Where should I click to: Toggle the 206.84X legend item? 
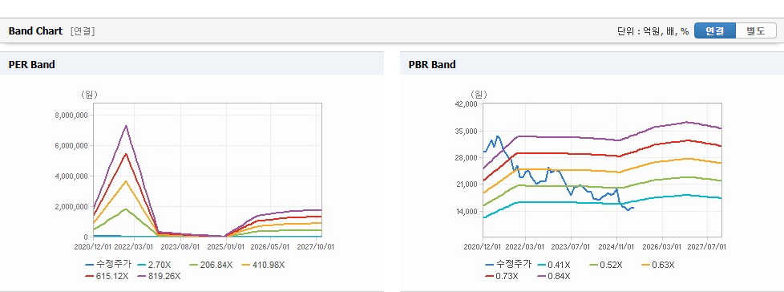212,265
